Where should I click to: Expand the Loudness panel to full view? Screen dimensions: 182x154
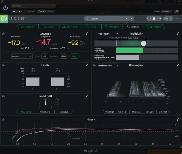(x=87, y=34)
